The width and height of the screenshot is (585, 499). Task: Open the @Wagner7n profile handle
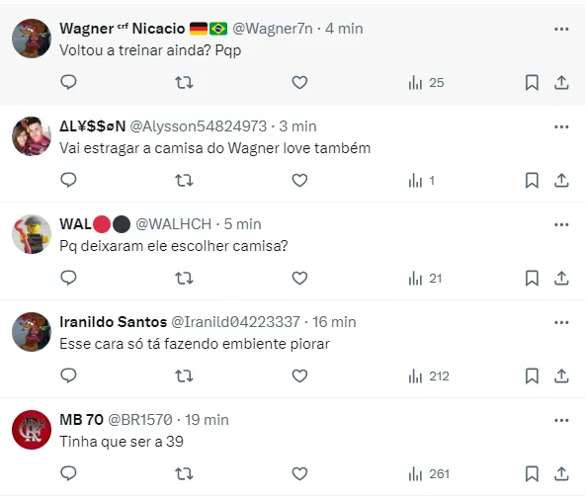tap(273, 29)
